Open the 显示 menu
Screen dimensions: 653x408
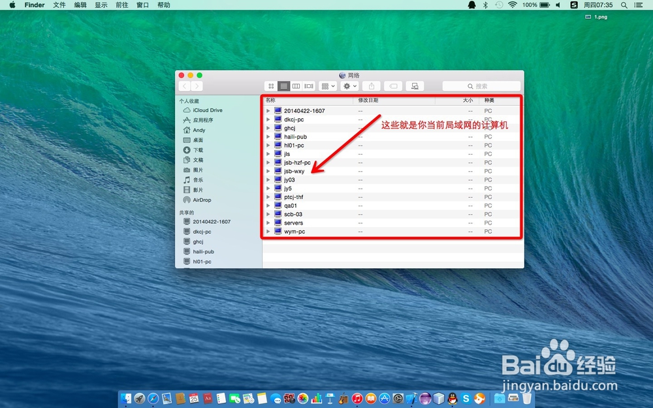point(101,5)
